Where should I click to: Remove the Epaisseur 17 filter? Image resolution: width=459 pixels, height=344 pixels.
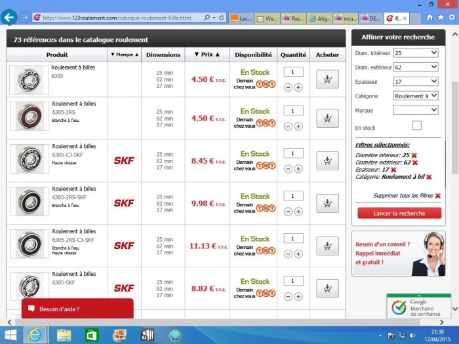(x=393, y=169)
